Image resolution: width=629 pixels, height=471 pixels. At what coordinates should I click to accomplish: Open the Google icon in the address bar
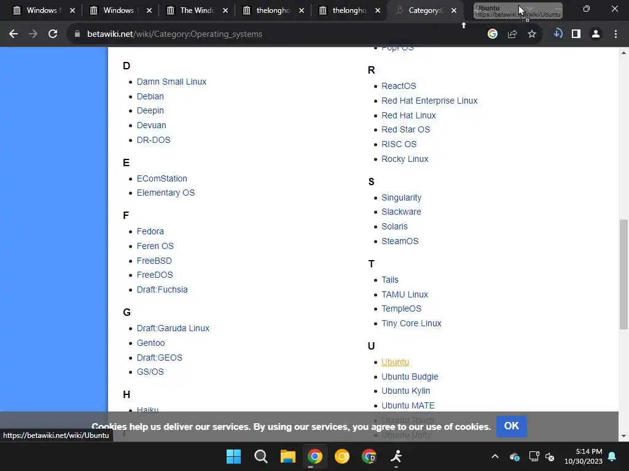[493, 34]
